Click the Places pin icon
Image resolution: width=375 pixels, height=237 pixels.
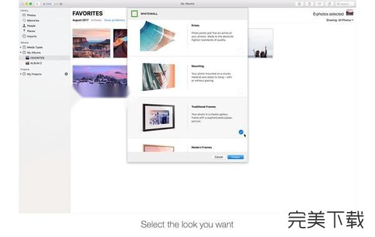point(24,31)
